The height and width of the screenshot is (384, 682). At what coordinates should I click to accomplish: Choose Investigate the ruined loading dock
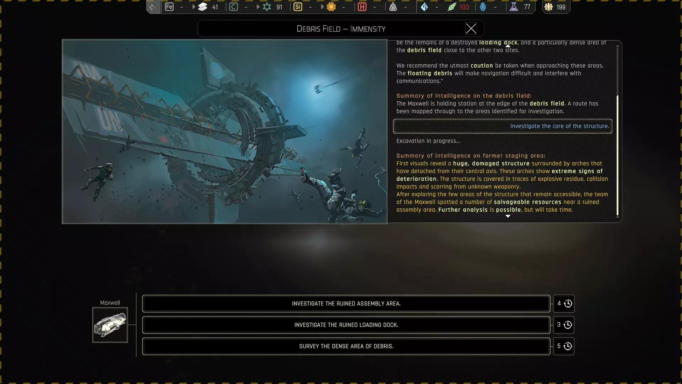tap(346, 325)
